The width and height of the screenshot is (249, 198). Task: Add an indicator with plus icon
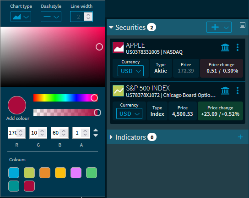240,137
